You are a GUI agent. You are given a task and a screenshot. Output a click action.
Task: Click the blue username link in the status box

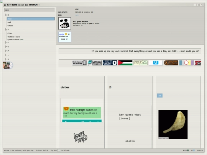click(62, 34)
